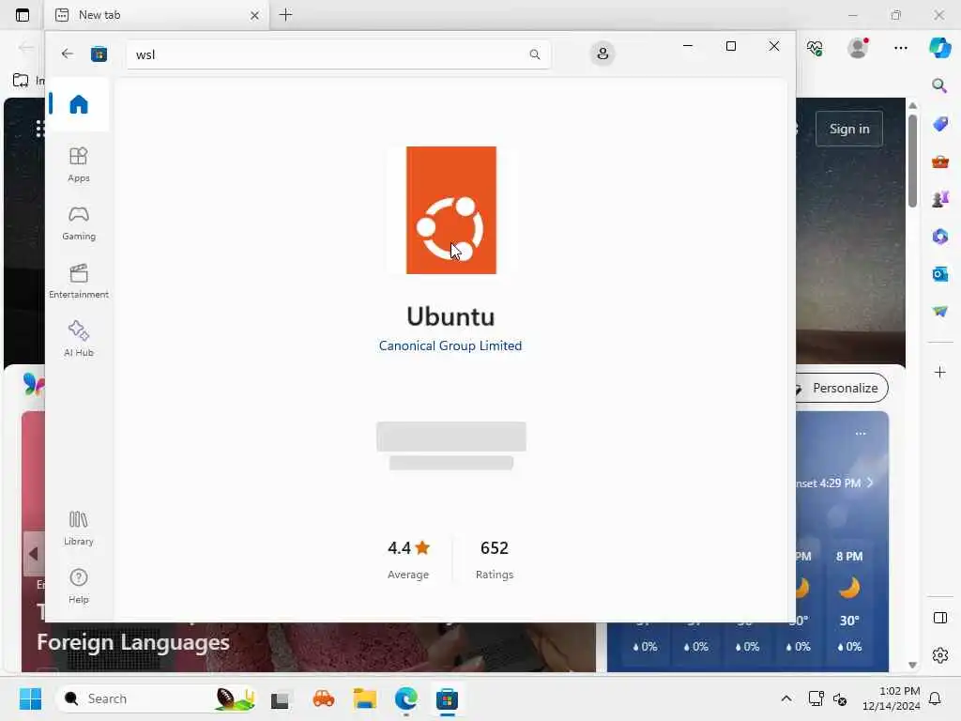Open Canonical Group Limited publisher link

point(450,345)
